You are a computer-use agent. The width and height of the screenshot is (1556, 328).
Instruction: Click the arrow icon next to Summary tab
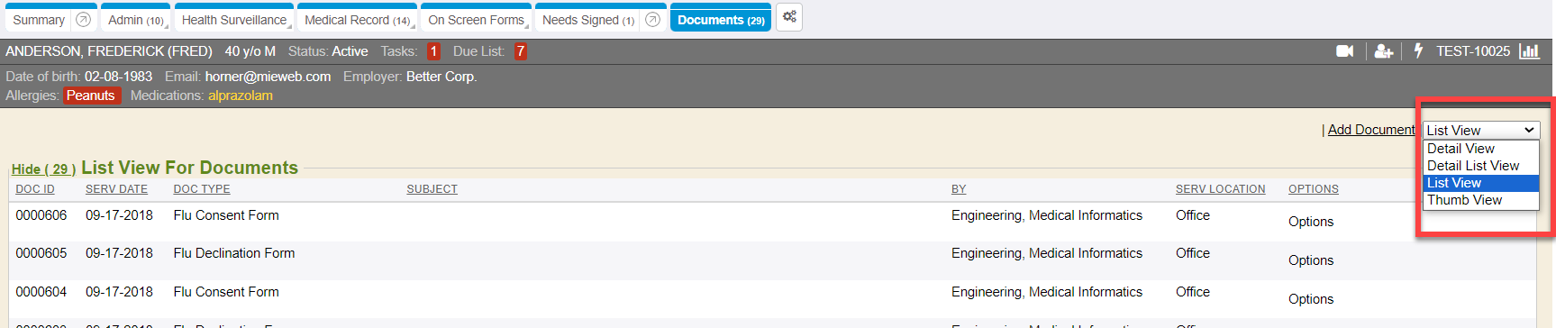coord(84,20)
